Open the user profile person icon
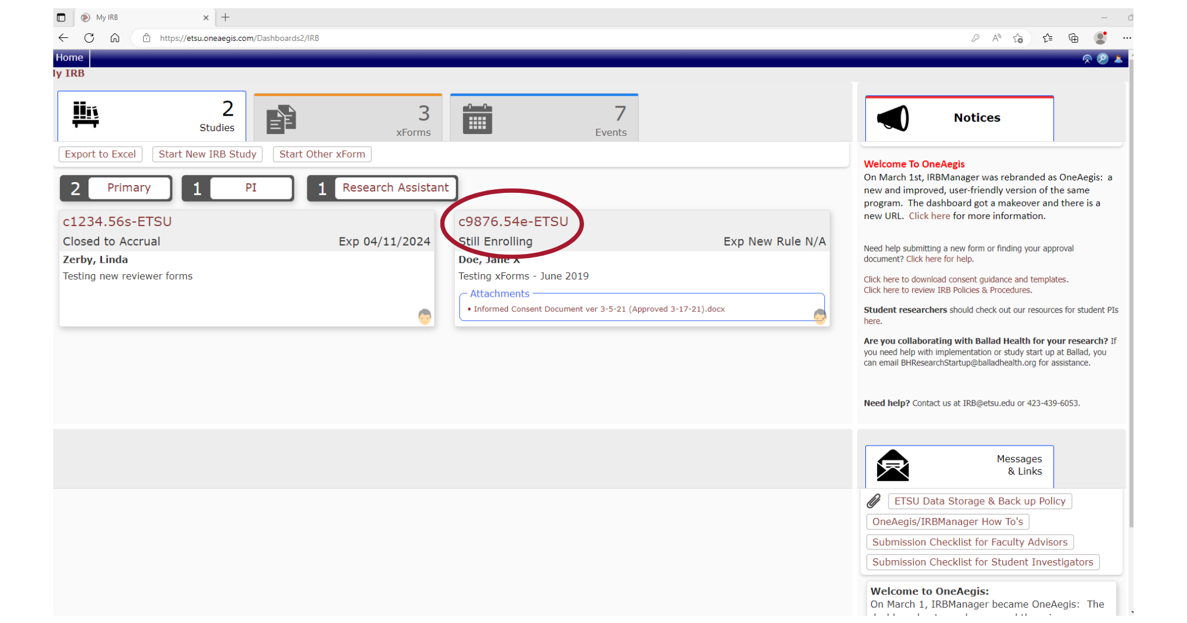This screenshot has height=623, width=1187. coord(1118,58)
